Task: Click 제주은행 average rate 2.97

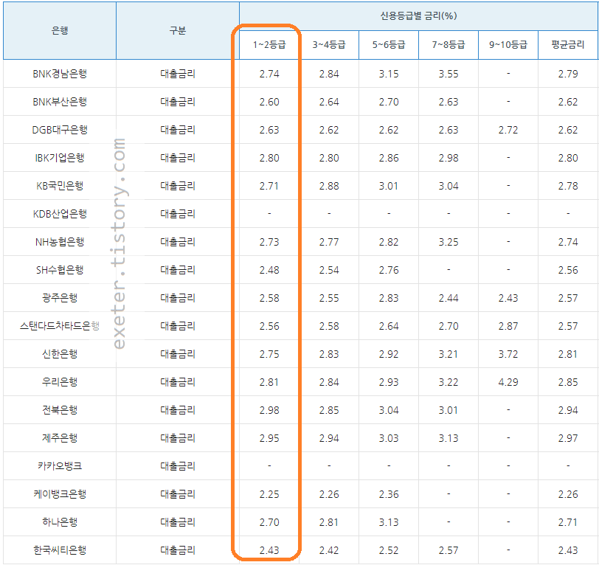Action: (568, 438)
